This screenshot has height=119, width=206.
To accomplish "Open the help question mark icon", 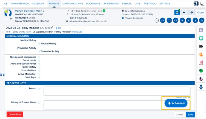I will tap(196, 4).
